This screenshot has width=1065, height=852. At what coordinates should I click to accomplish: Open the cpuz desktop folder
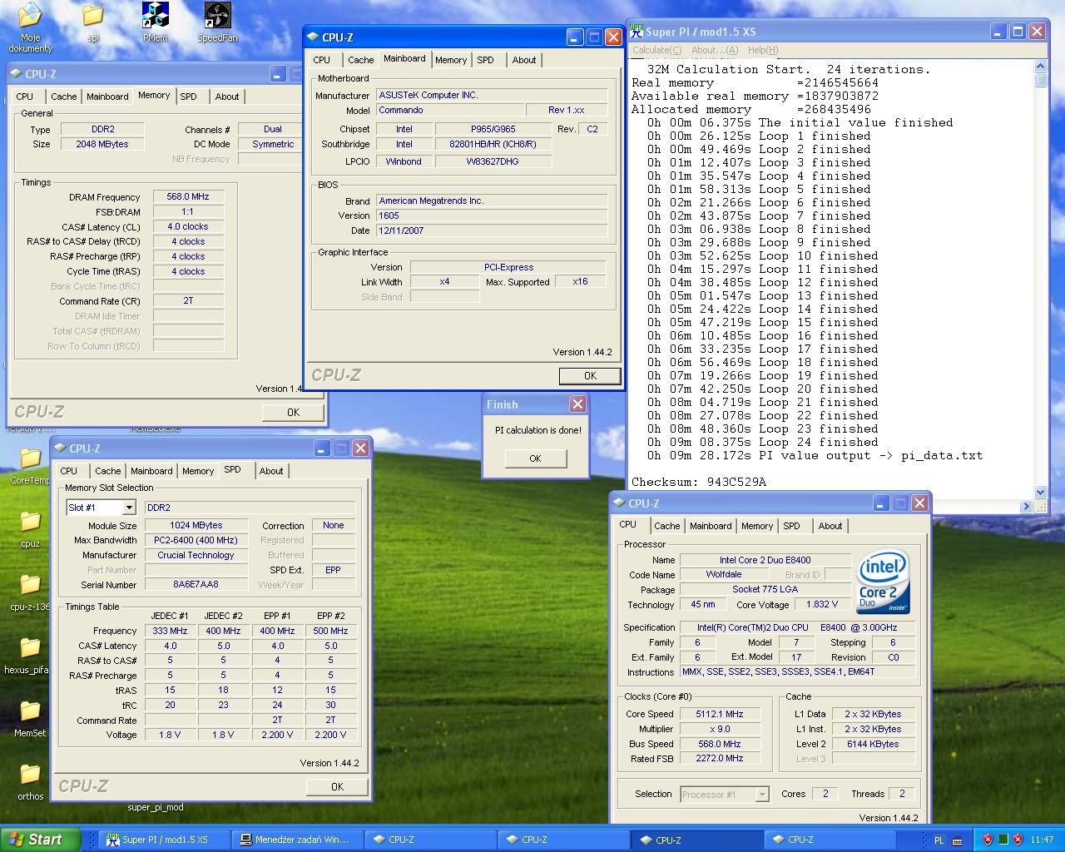tap(30, 528)
